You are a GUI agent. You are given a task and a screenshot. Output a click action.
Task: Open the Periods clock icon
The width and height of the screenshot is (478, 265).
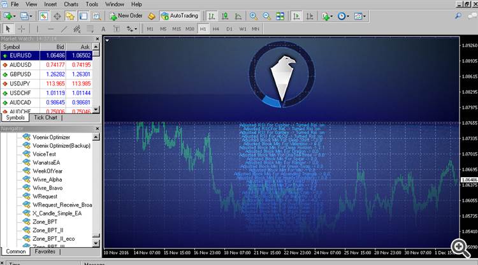point(342,16)
